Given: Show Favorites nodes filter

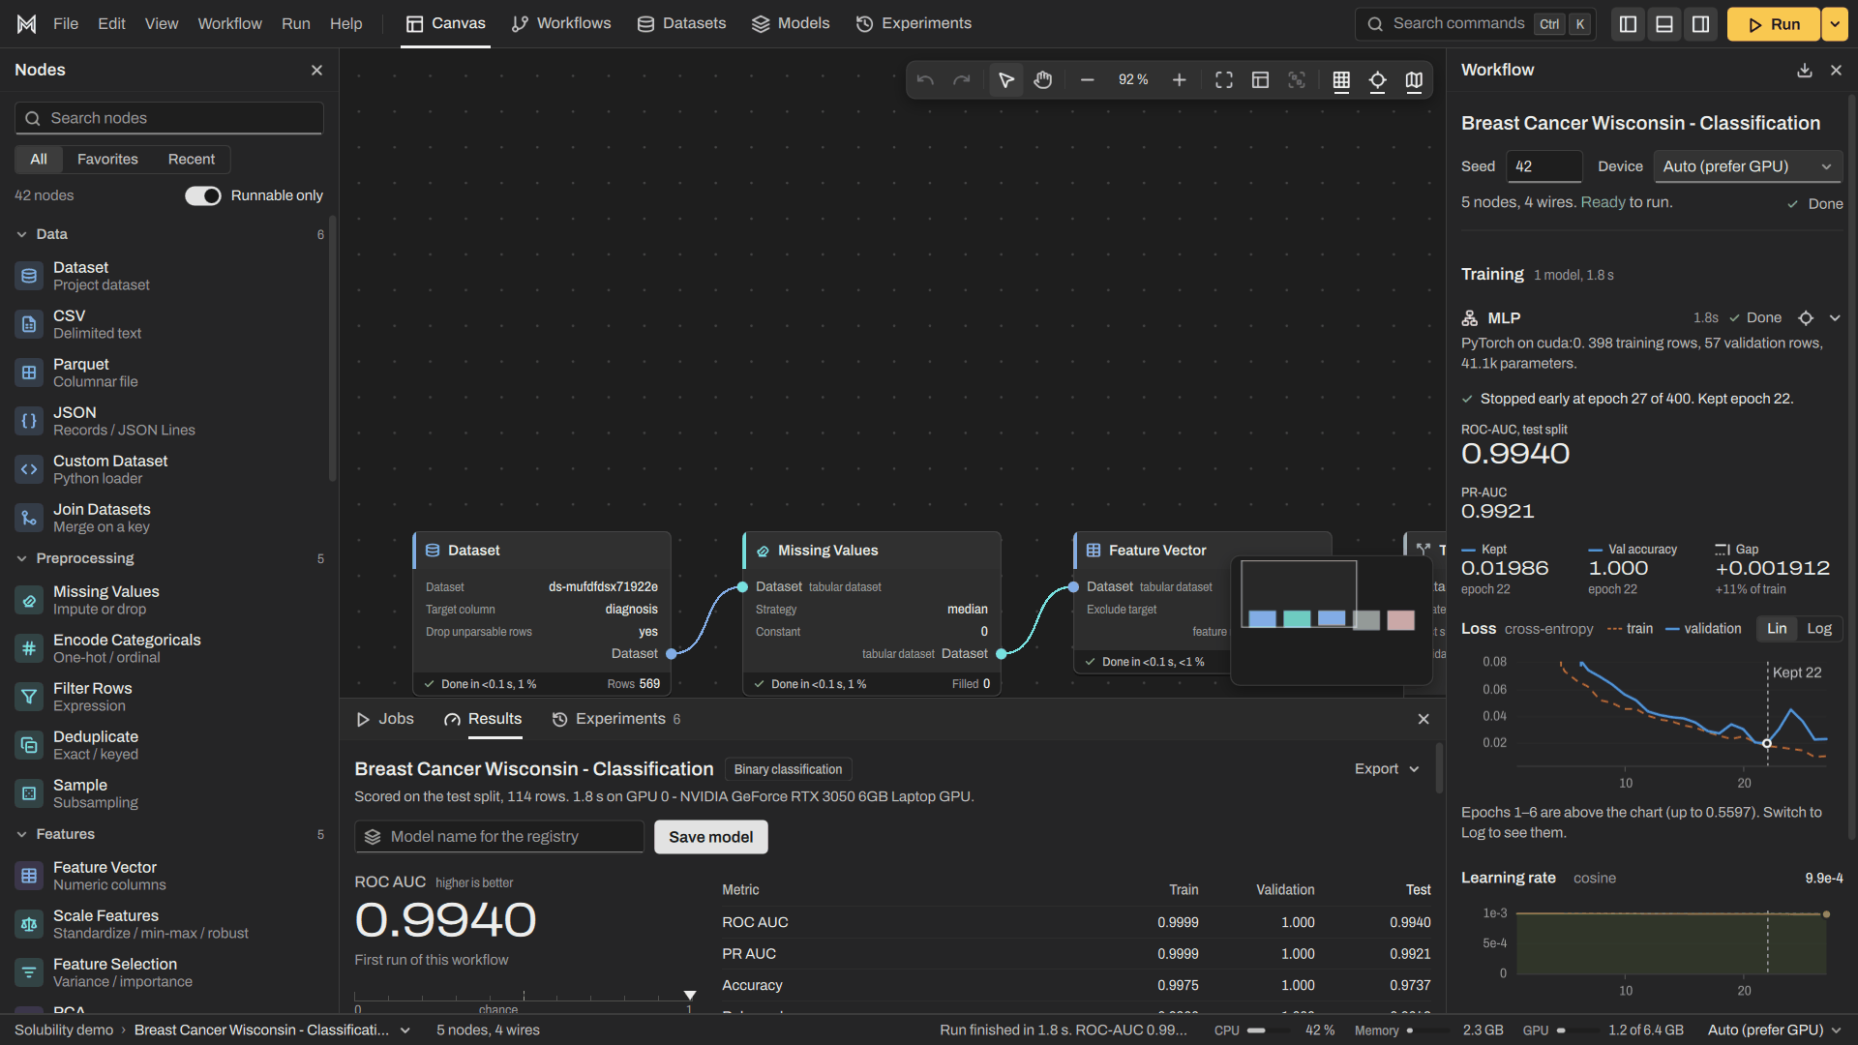Looking at the screenshot, I should [x=107, y=159].
